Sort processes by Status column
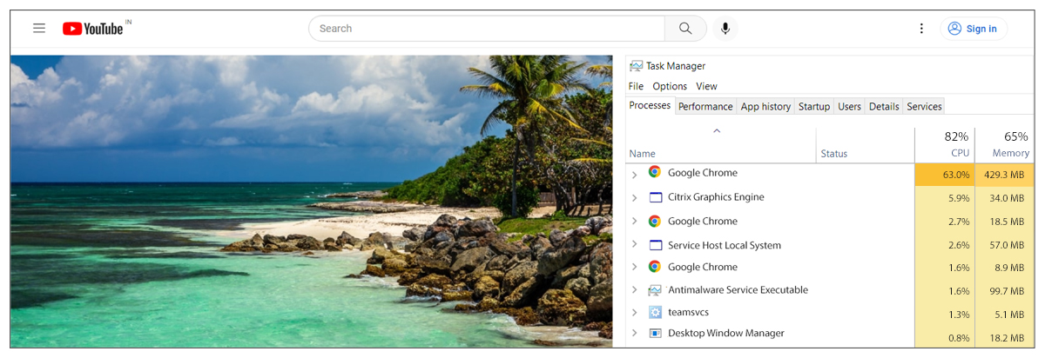The width and height of the screenshot is (1045, 358). pos(833,154)
